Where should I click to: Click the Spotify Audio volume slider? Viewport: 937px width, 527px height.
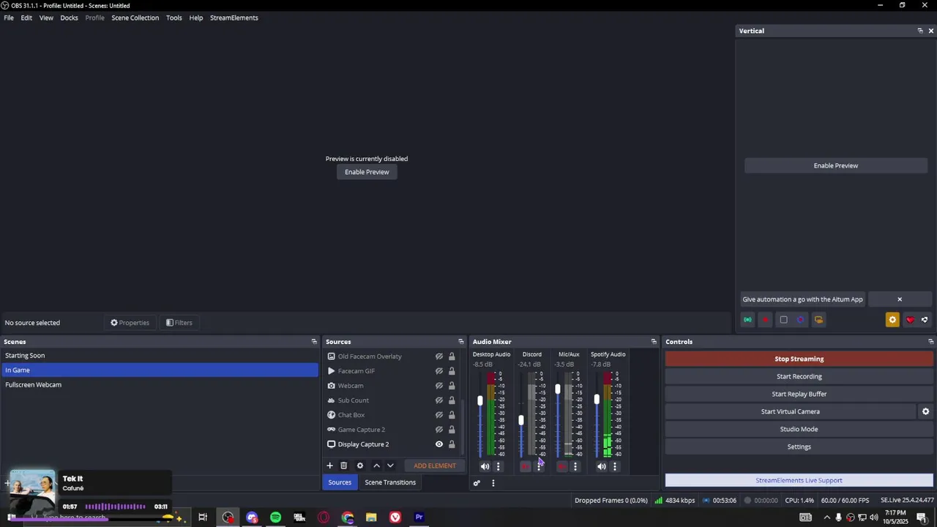[597, 399]
